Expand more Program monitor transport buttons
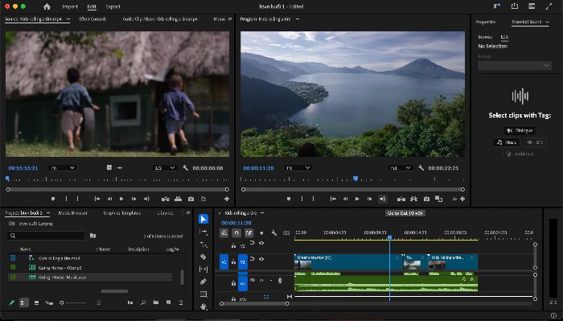 (454, 199)
